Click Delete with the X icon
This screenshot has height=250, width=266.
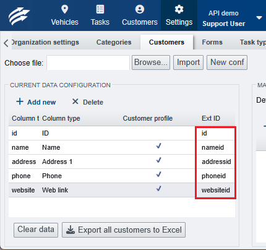(x=88, y=102)
